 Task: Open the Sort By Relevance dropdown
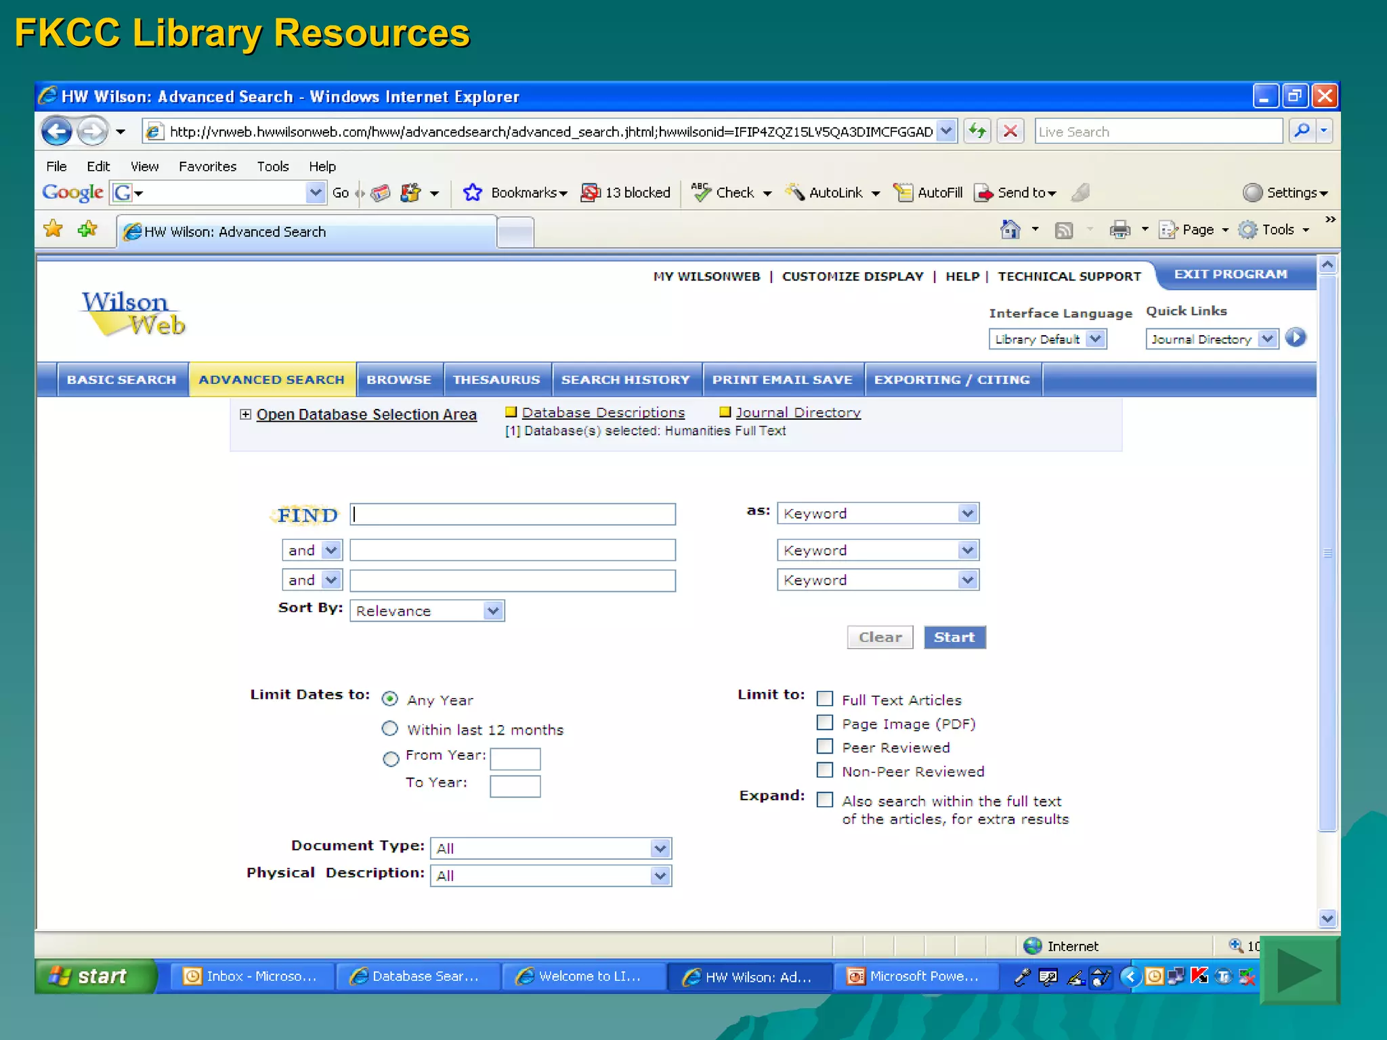[427, 611]
